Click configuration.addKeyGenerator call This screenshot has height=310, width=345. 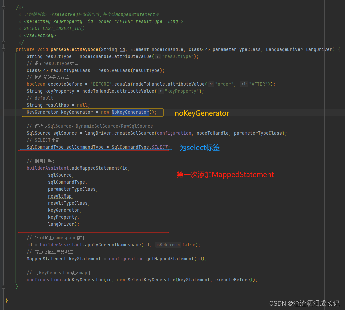[x=65, y=280]
